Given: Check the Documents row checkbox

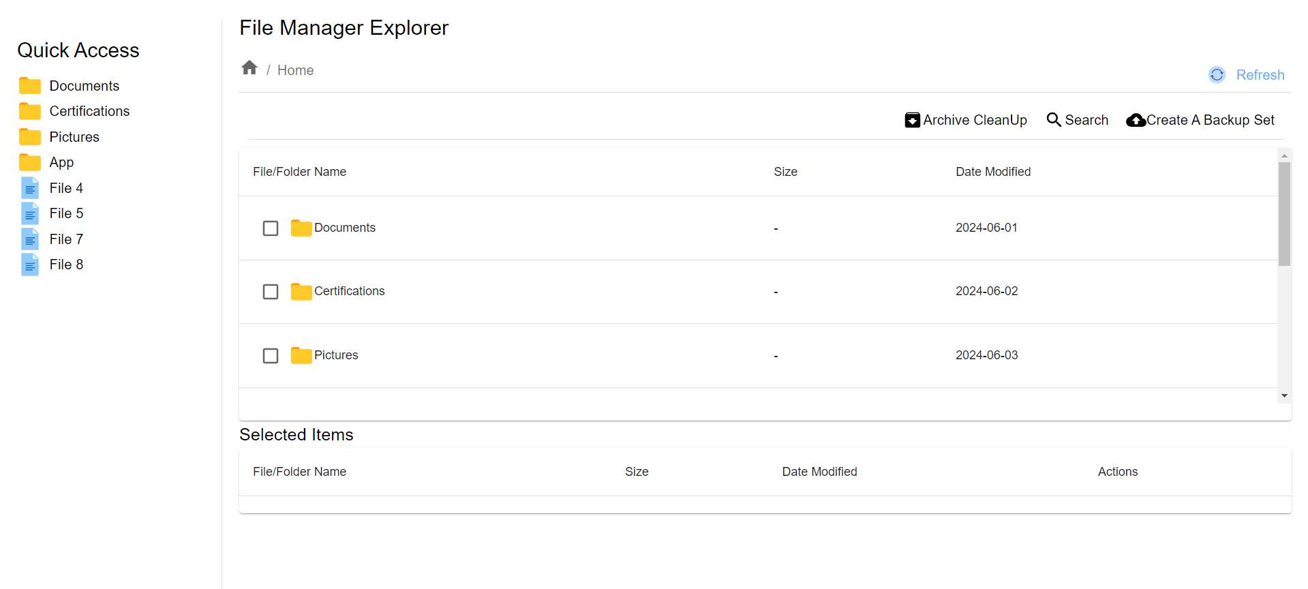Looking at the screenshot, I should coord(271,228).
